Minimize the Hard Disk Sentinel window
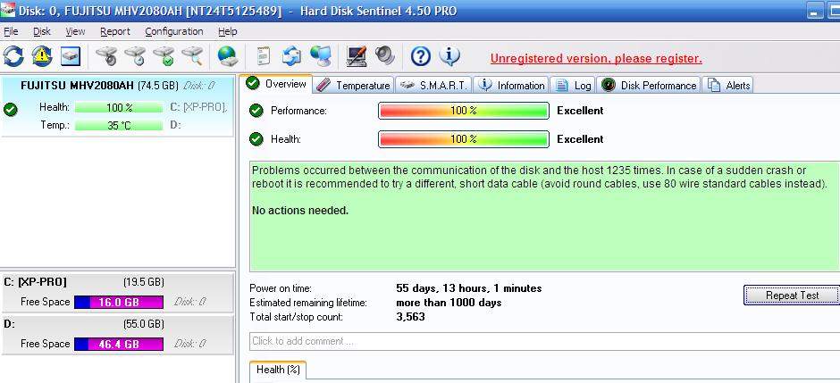 (x=814, y=11)
